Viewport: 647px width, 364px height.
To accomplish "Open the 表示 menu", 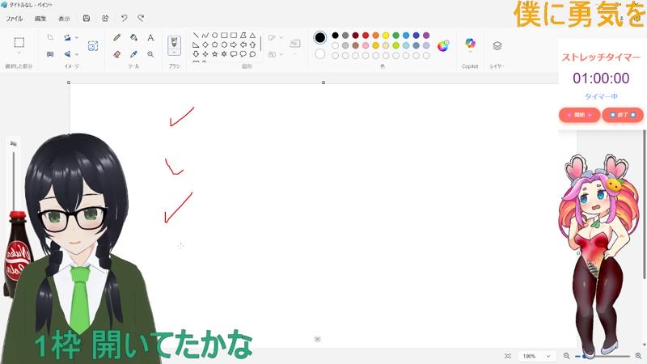I will coord(64,18).
